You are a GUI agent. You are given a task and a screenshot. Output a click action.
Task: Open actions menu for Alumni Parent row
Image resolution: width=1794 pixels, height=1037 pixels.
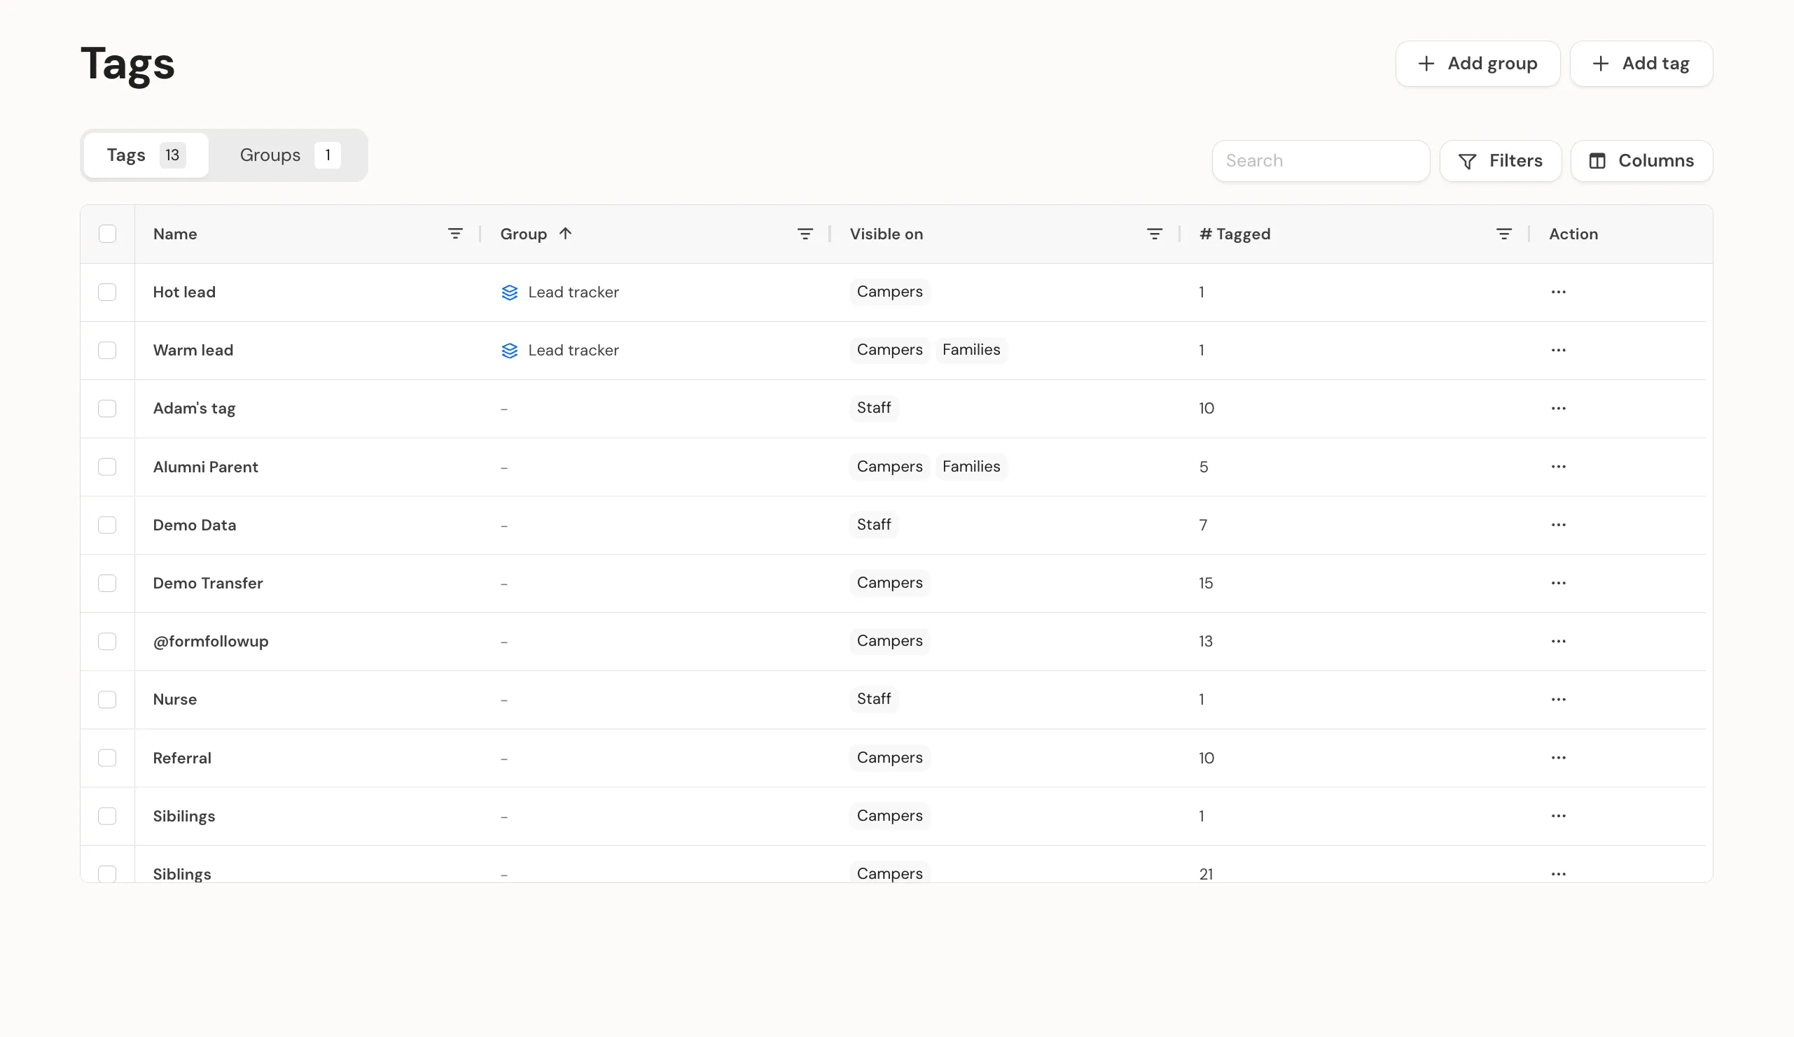pos(1557,467)
